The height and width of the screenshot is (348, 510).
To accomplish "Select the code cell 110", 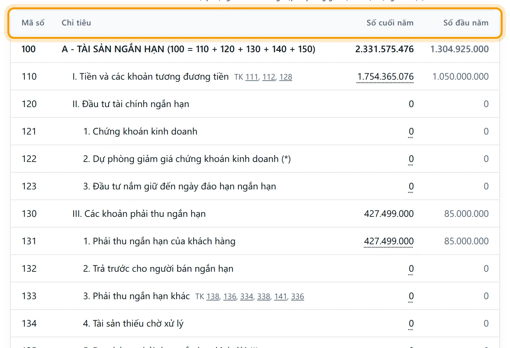I will tap(29, 77).
